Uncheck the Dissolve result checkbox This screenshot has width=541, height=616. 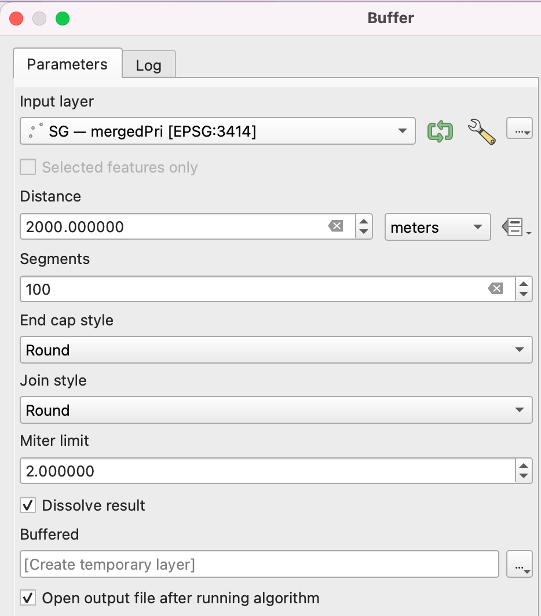coord(28,505)
